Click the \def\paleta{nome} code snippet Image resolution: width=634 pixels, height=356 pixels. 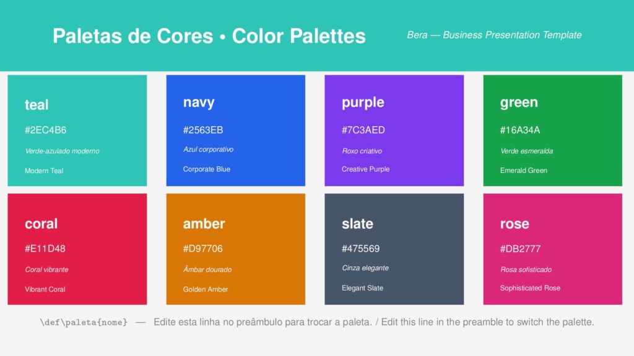pyautogui.click(x=84, y=322)
